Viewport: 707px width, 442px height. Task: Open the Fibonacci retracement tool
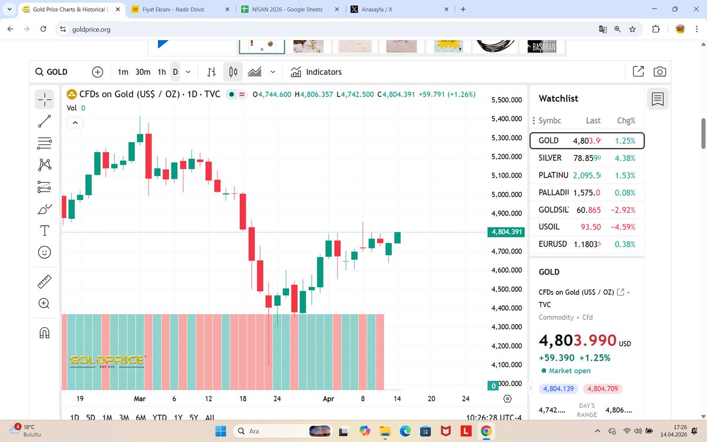pyautogui.click(x=45, y=143)
